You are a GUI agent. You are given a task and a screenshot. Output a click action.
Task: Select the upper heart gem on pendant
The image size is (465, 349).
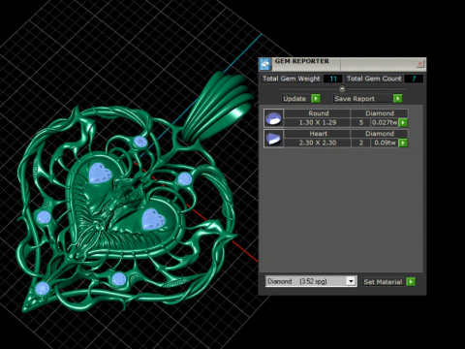(101, 173)
